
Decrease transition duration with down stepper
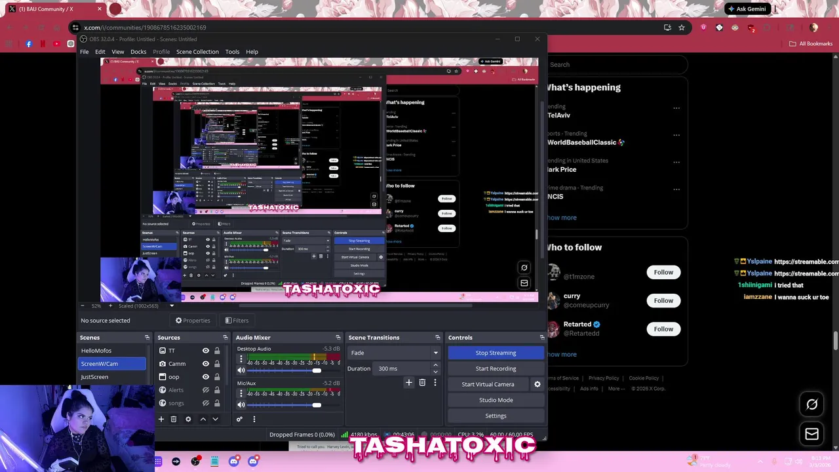click(435, 372)
